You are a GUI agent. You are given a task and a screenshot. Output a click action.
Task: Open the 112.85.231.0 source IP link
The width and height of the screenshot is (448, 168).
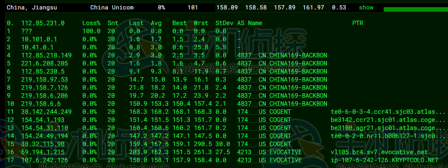tap(43, 23)
